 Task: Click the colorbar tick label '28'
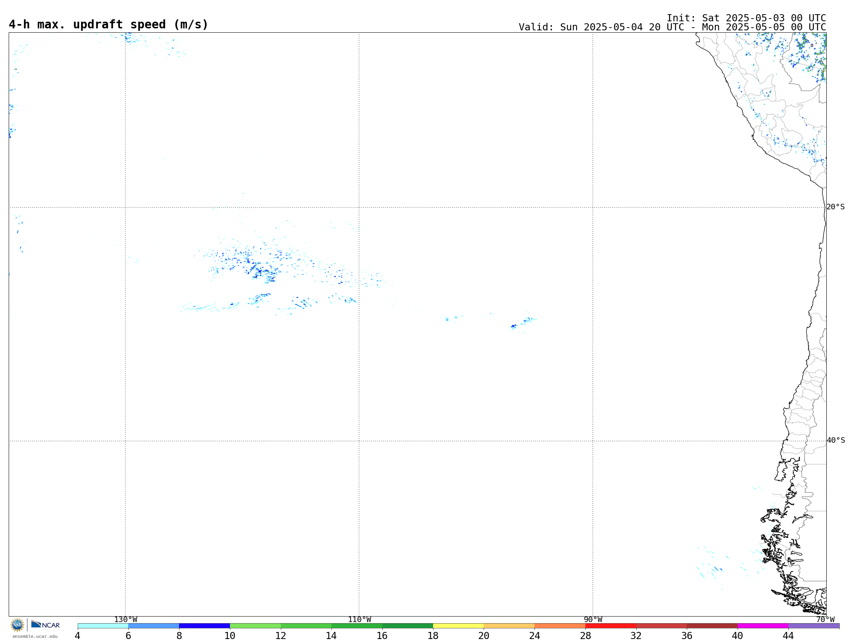(x=585, y=635)
